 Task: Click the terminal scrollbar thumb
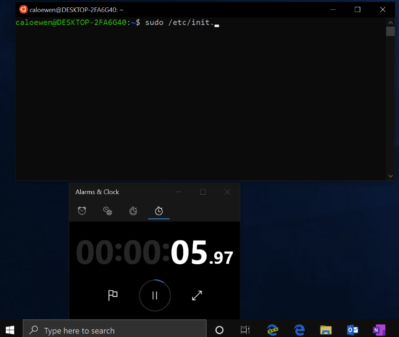(x=390, y=31)
